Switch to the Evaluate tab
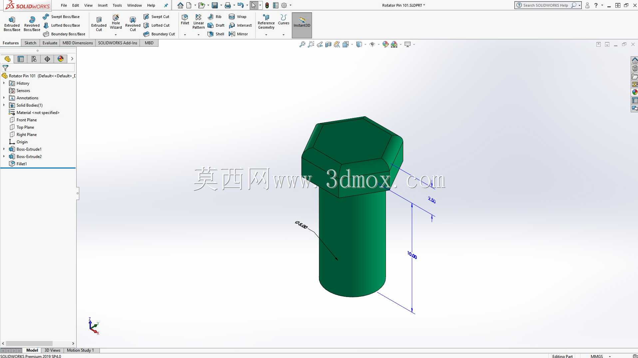This screenshot has height=358, width=638. (50, 43)
